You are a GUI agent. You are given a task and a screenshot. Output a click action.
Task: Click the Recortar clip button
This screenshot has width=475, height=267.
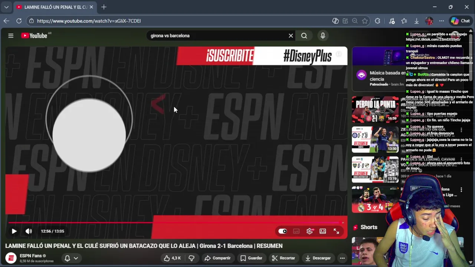click(x=283, y=258)
